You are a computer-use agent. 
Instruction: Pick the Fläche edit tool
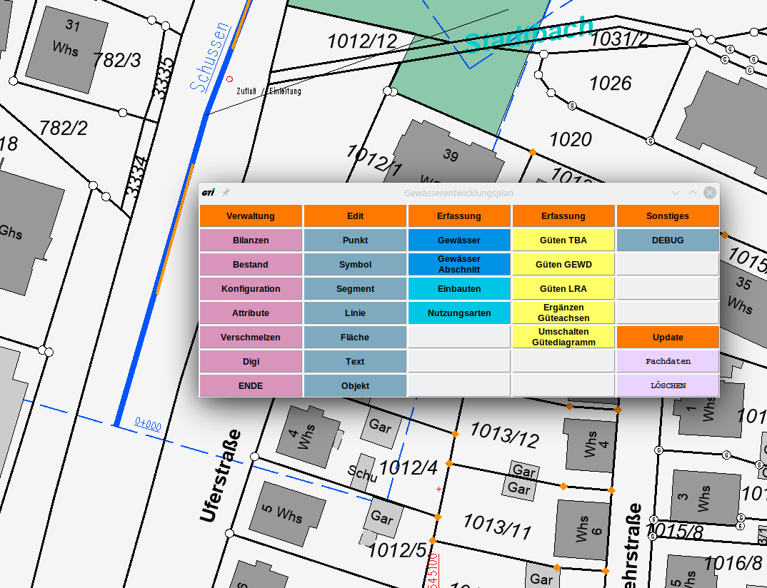355,338
